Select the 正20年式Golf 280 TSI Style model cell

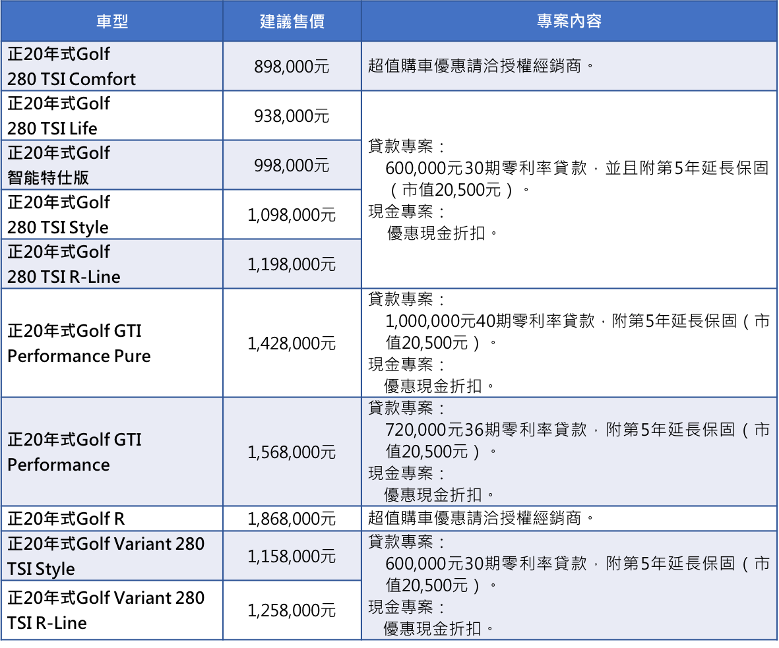112,214
